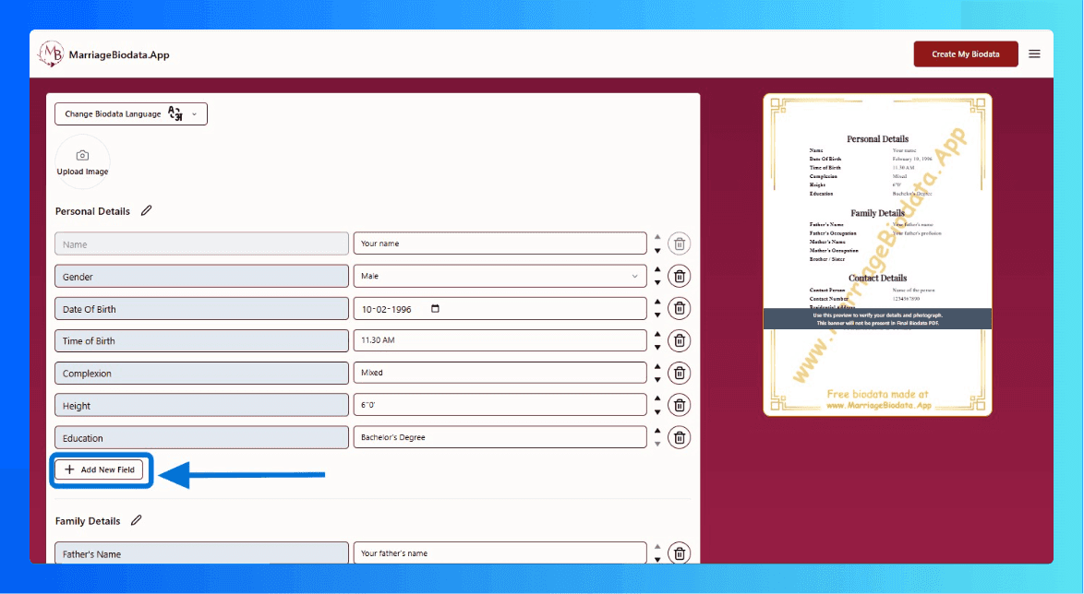Delete the Date Of Birth field
1084x594 pixels.
[x=679, y=308]
